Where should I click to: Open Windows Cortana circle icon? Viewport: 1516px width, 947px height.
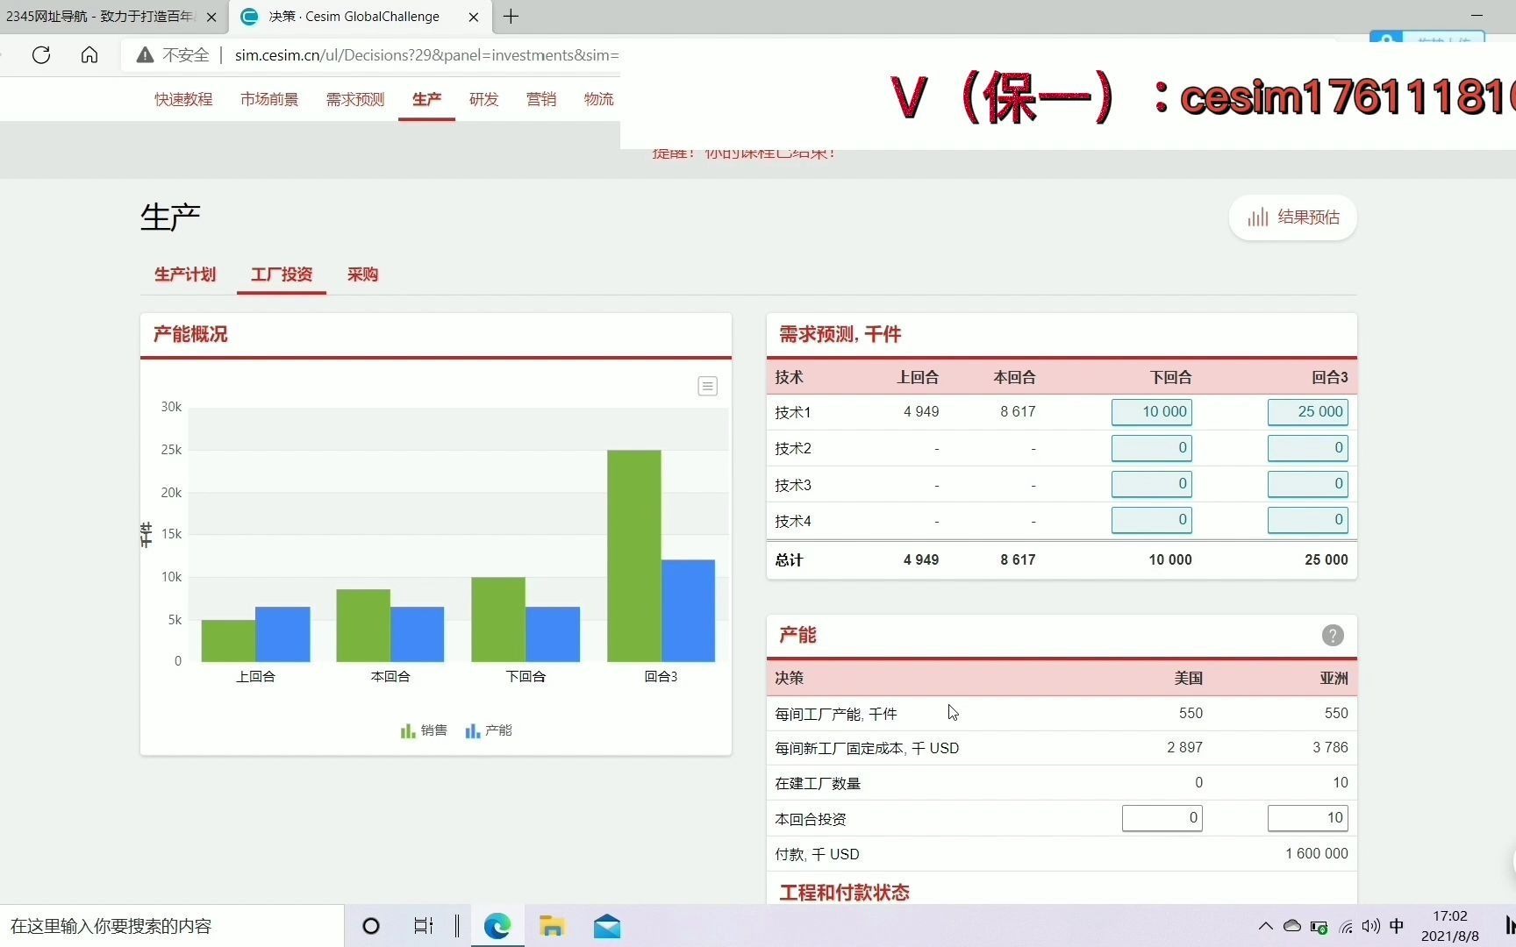click(x=371, y=926)
